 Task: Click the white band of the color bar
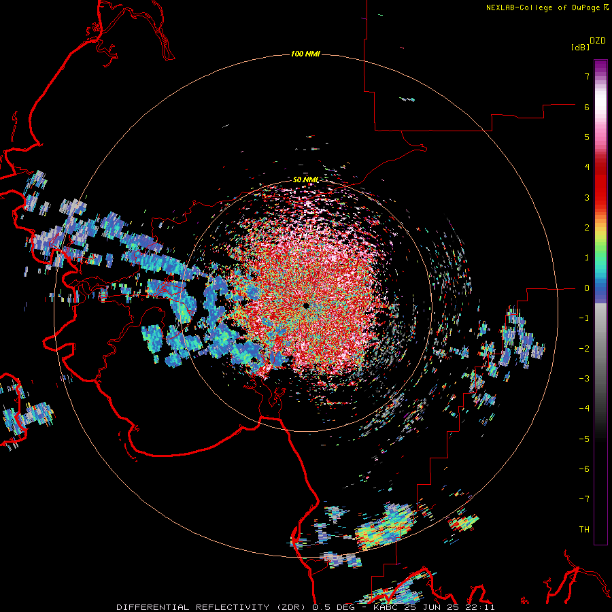[x=600, y=101]
